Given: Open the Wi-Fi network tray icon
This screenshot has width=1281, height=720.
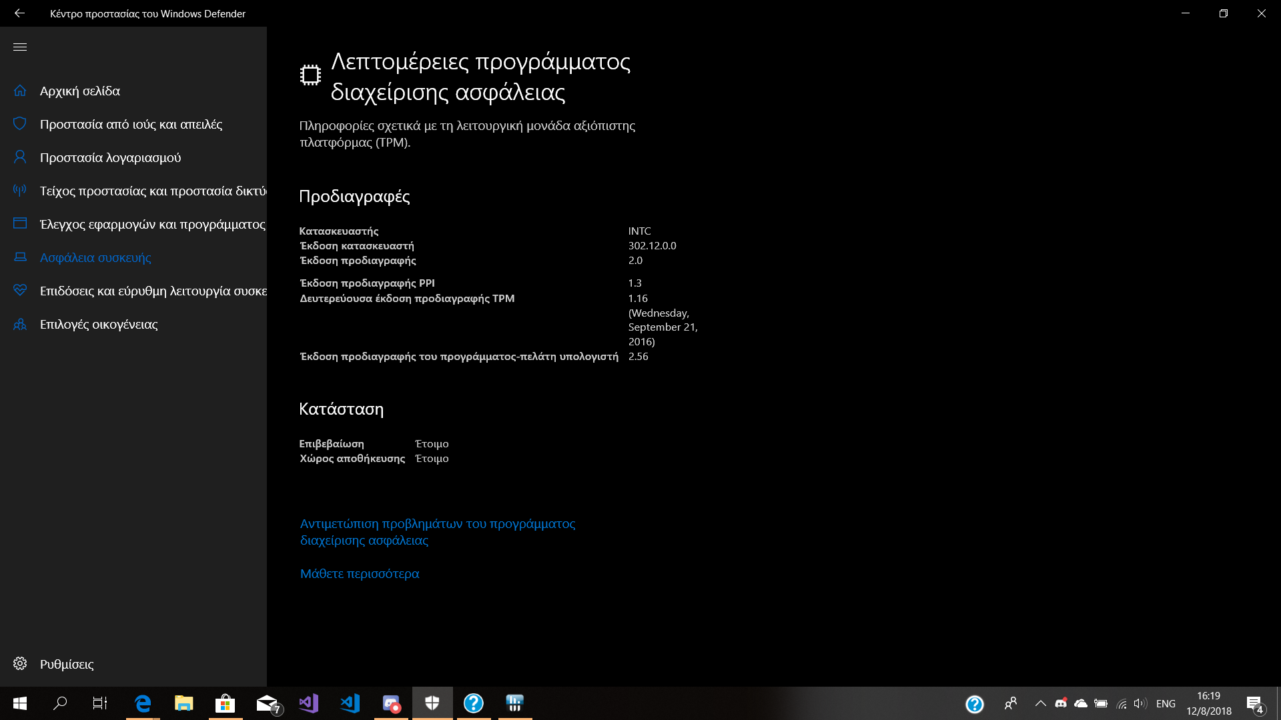Looking at the screenshot, I should click(1122, 703).
